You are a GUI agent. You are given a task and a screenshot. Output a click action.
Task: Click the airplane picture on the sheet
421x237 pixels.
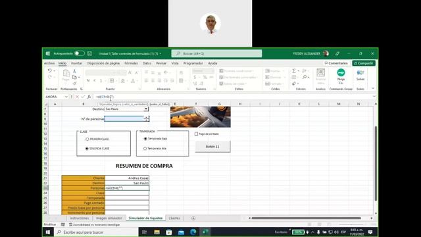click(200, 117)
